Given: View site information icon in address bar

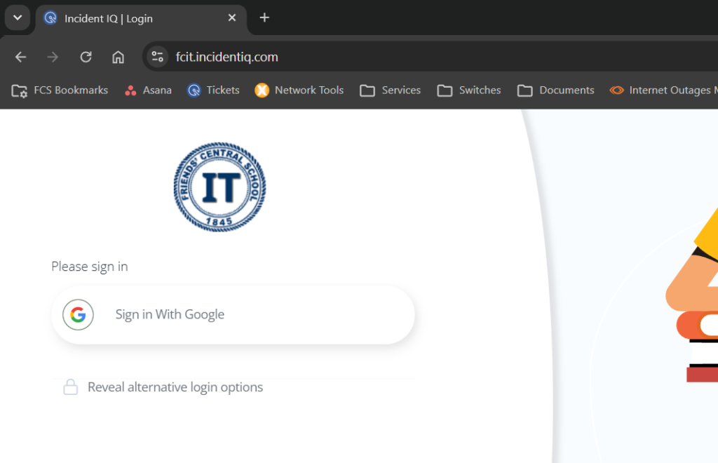Looking at the screenshot, I should 158,57.
